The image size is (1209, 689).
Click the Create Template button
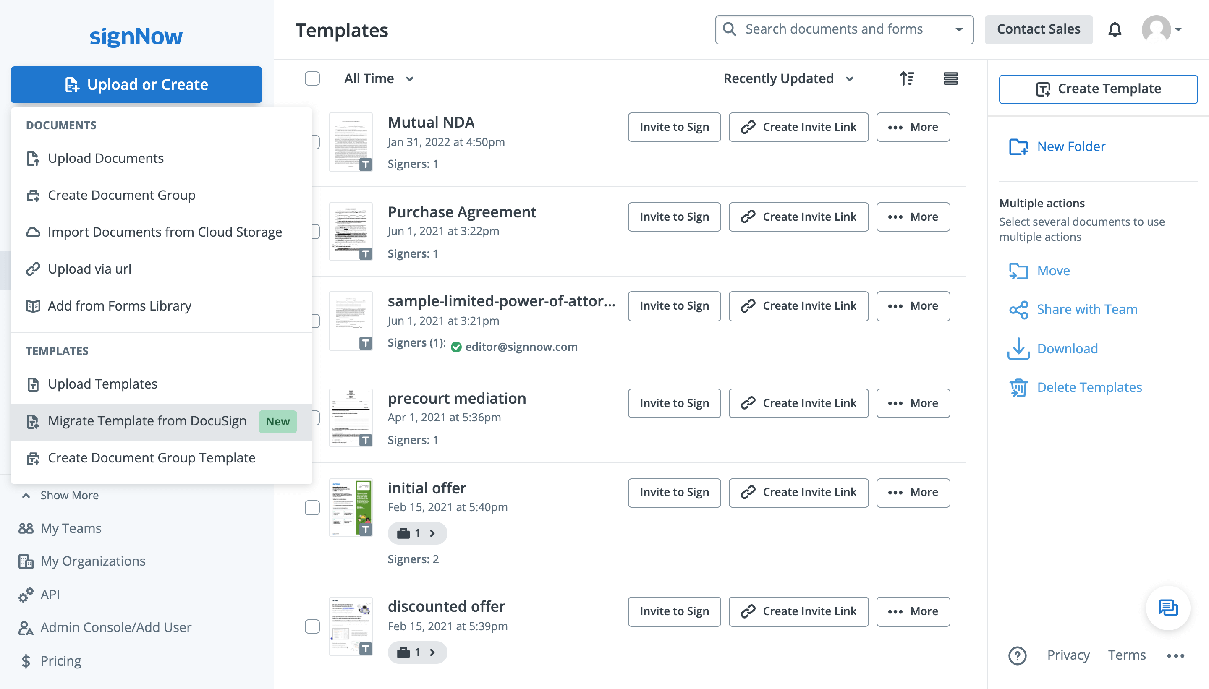[1098, 89]
